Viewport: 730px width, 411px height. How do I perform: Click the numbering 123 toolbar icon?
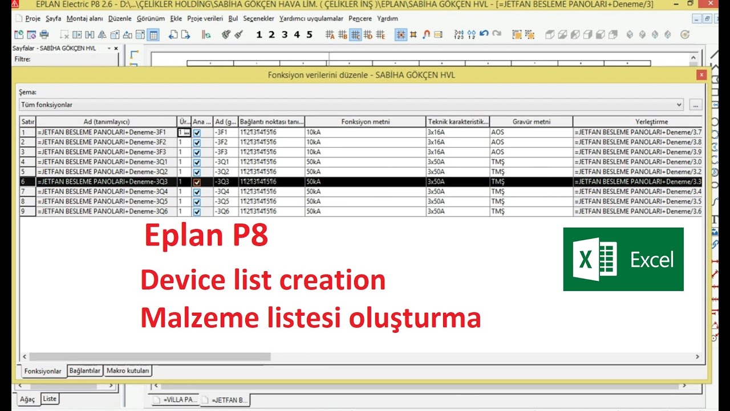pyautogui.click(x=459, y=35)
